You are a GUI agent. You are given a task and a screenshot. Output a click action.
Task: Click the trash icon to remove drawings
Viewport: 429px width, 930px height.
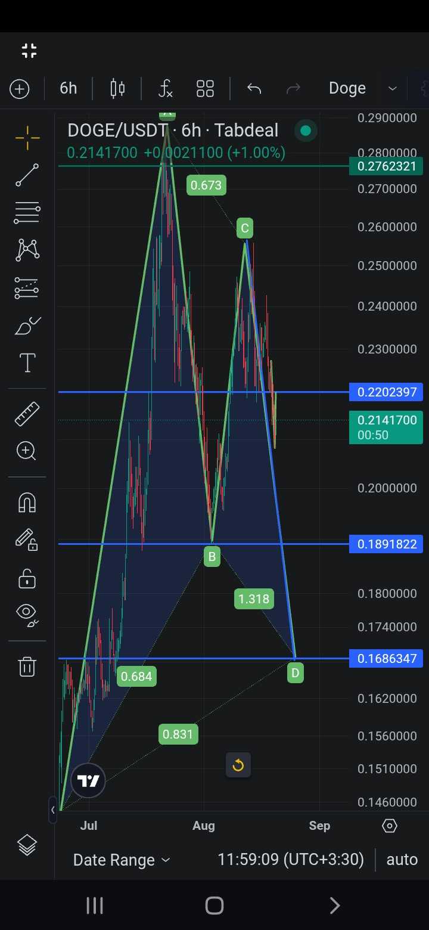click(x=27, y=666)
